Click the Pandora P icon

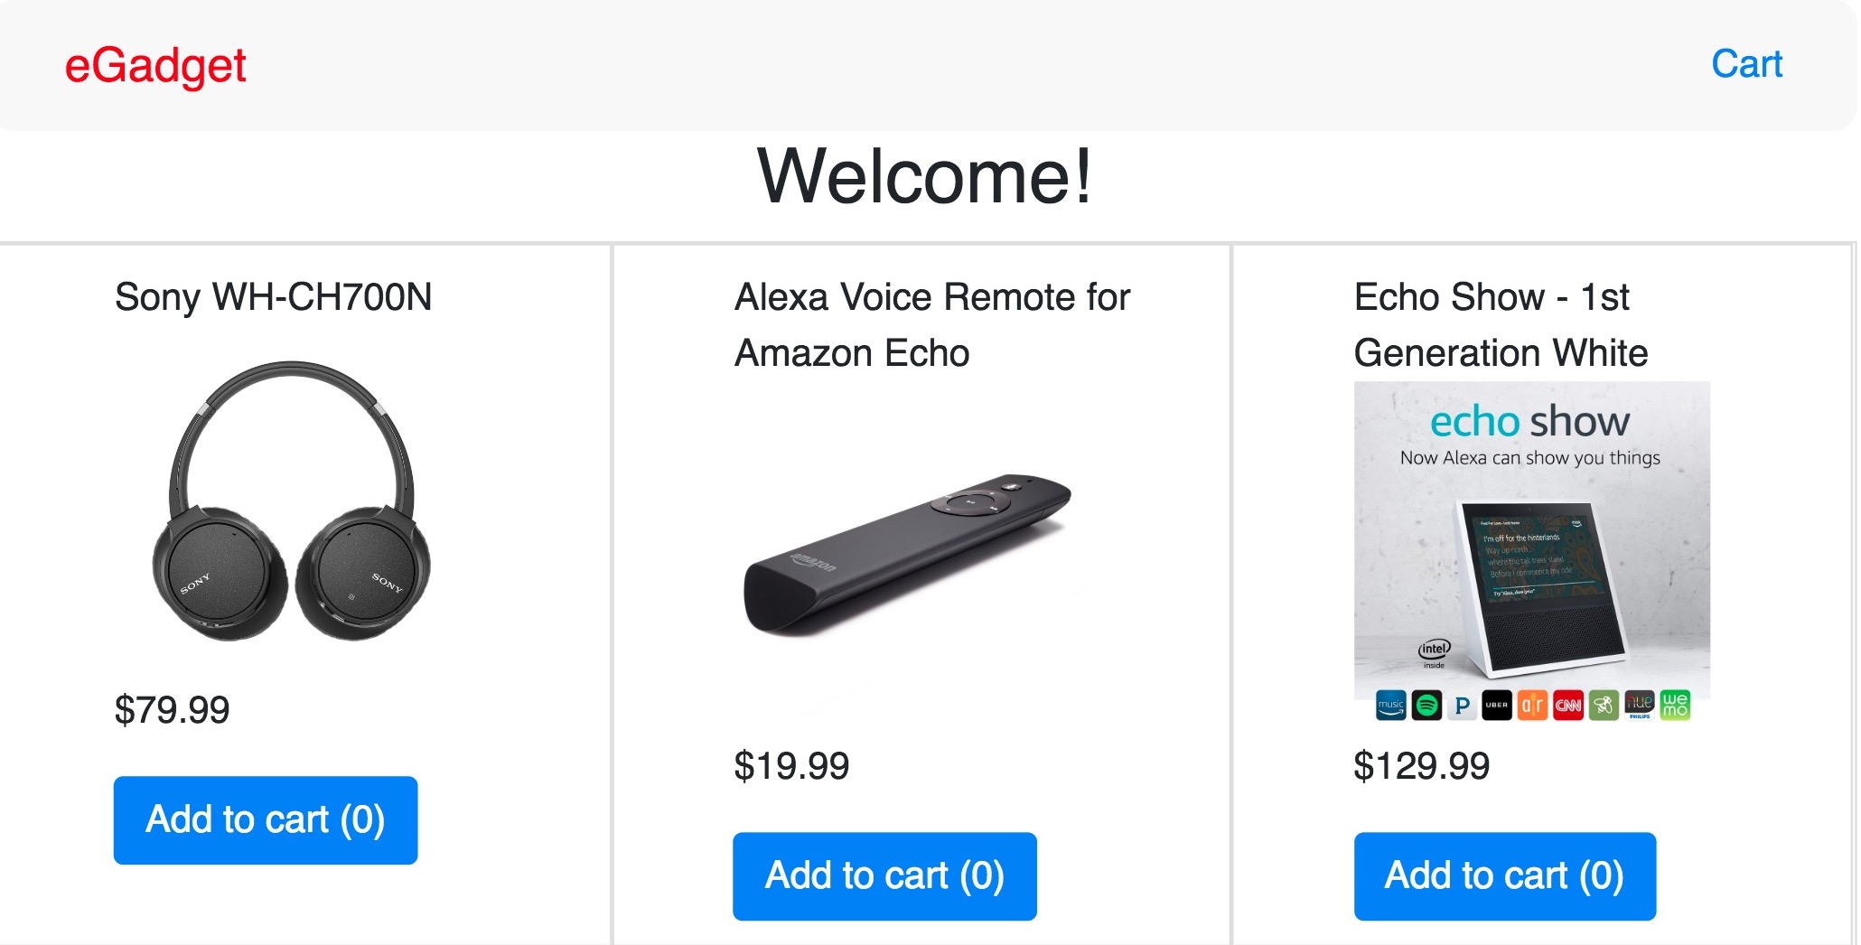click(1462, 706)
